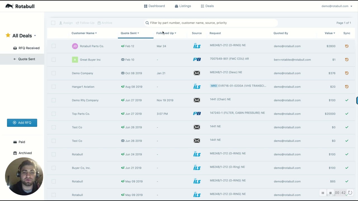Tick the select-all checkbox above the table

[53, 23]
